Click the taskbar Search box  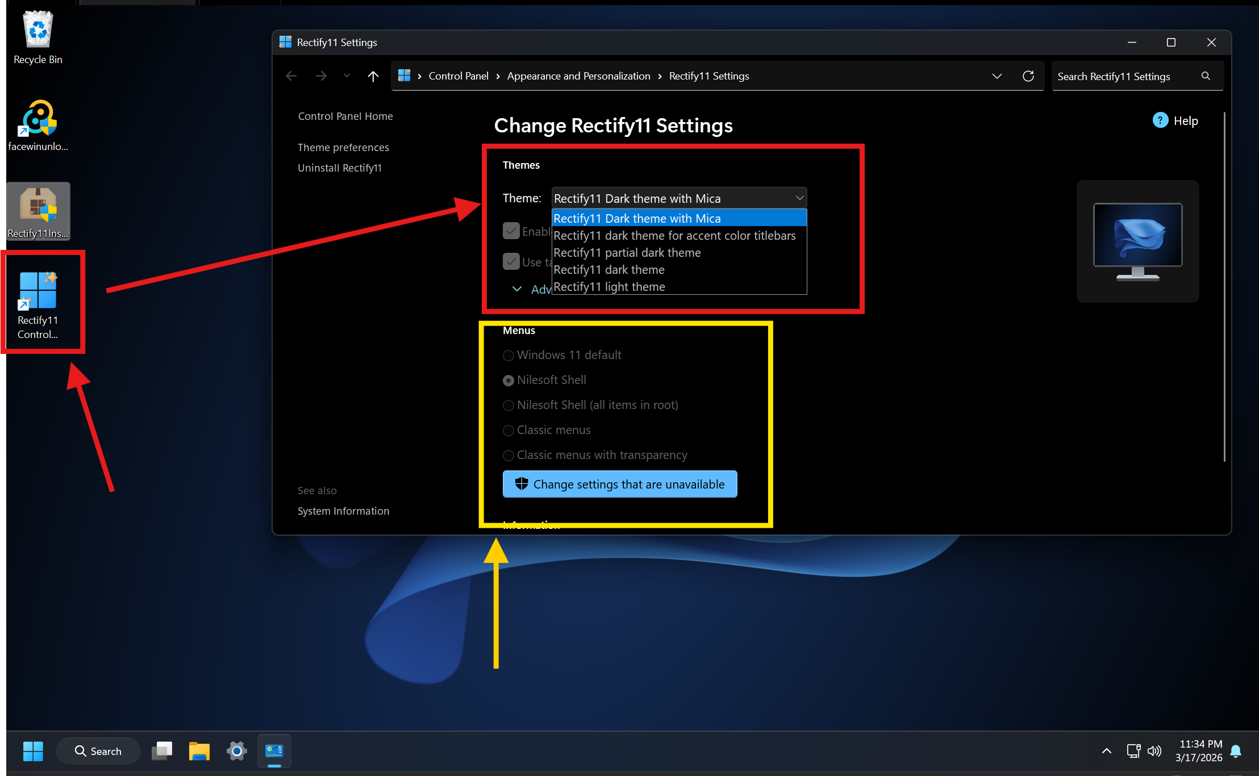pyautogui.click(x=98, y=751)
